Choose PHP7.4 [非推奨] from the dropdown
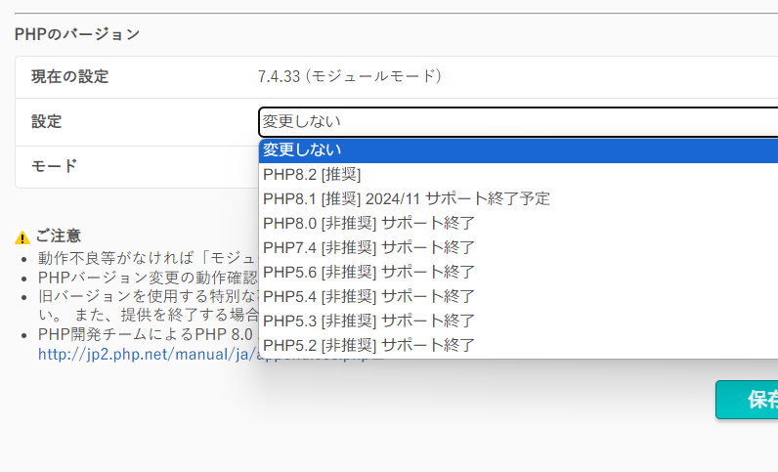 tap(368, 247)
